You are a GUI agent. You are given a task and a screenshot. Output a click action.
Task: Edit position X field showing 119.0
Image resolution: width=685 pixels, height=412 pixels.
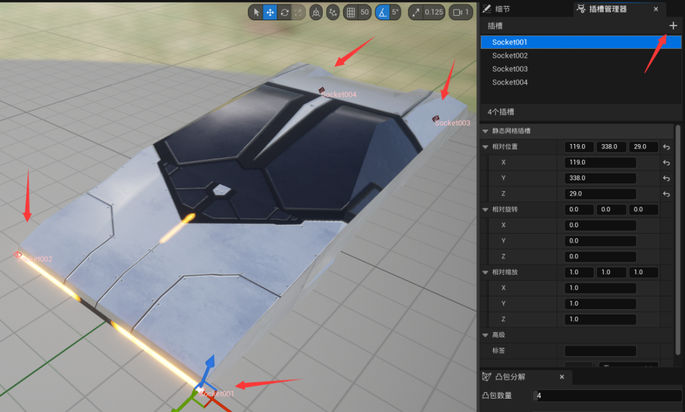[x=600, y=163]
